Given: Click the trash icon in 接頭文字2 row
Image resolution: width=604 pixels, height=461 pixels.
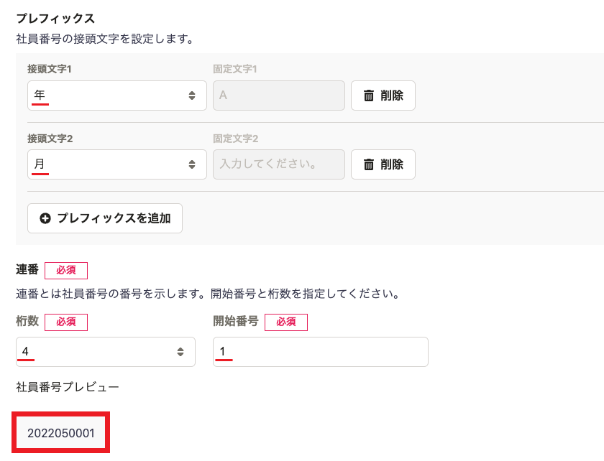Looking at the screenshot, I should 369,164.
